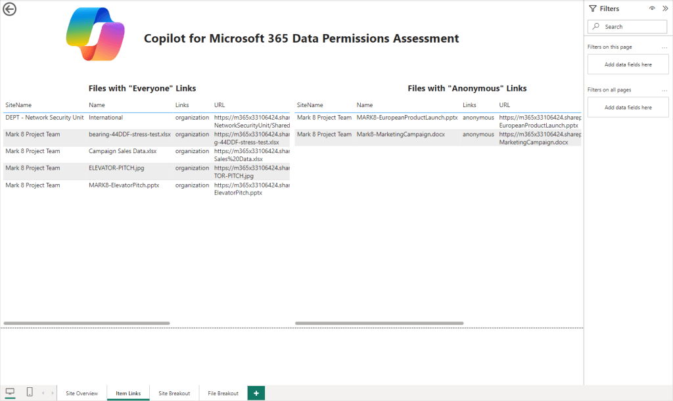The image size is (673, 401).
Task: Open the Site Overview page tab
Action: 82,393
